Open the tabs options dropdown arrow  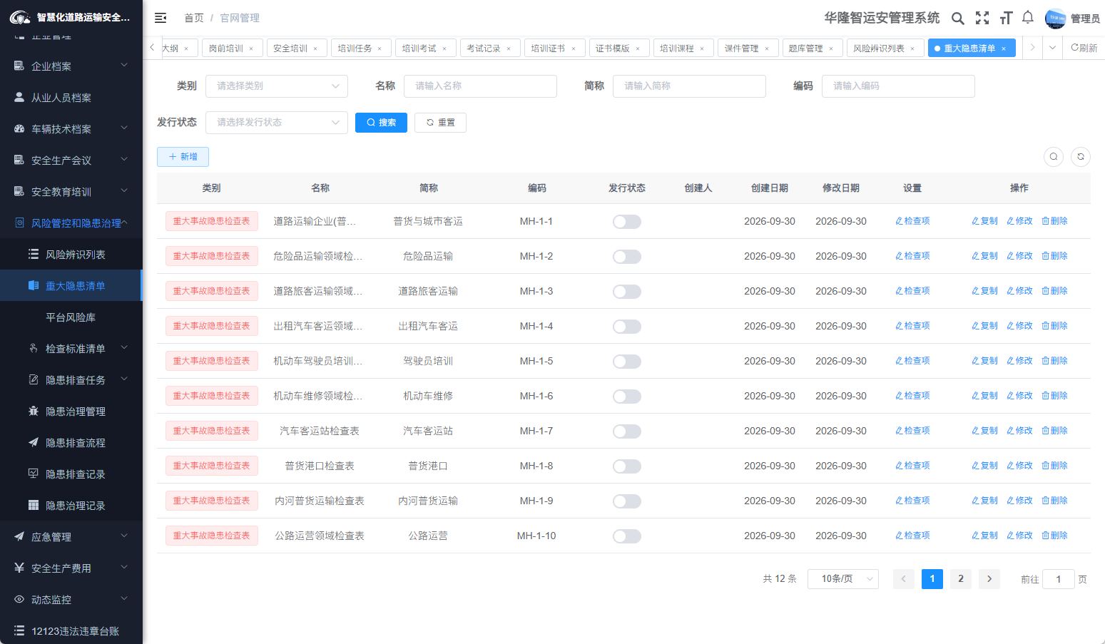point(1052,48)
